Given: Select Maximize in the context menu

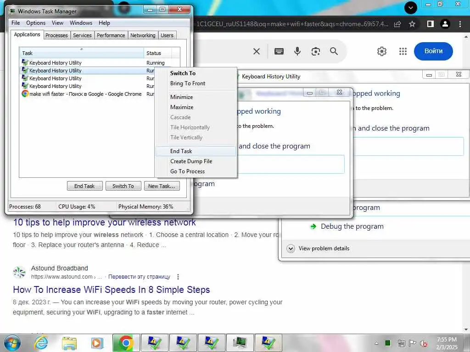Looking at the screenshot, I should 196,107.
